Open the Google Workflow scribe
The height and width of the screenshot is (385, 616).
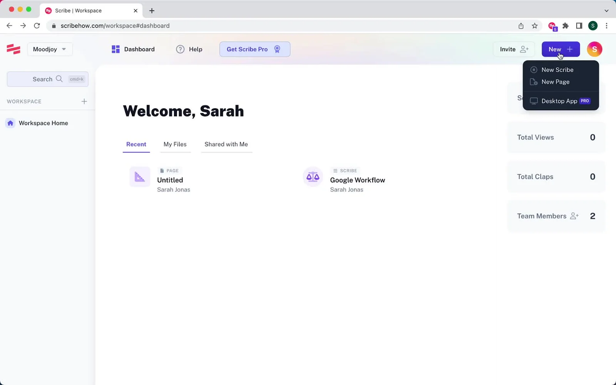(357, 180)
